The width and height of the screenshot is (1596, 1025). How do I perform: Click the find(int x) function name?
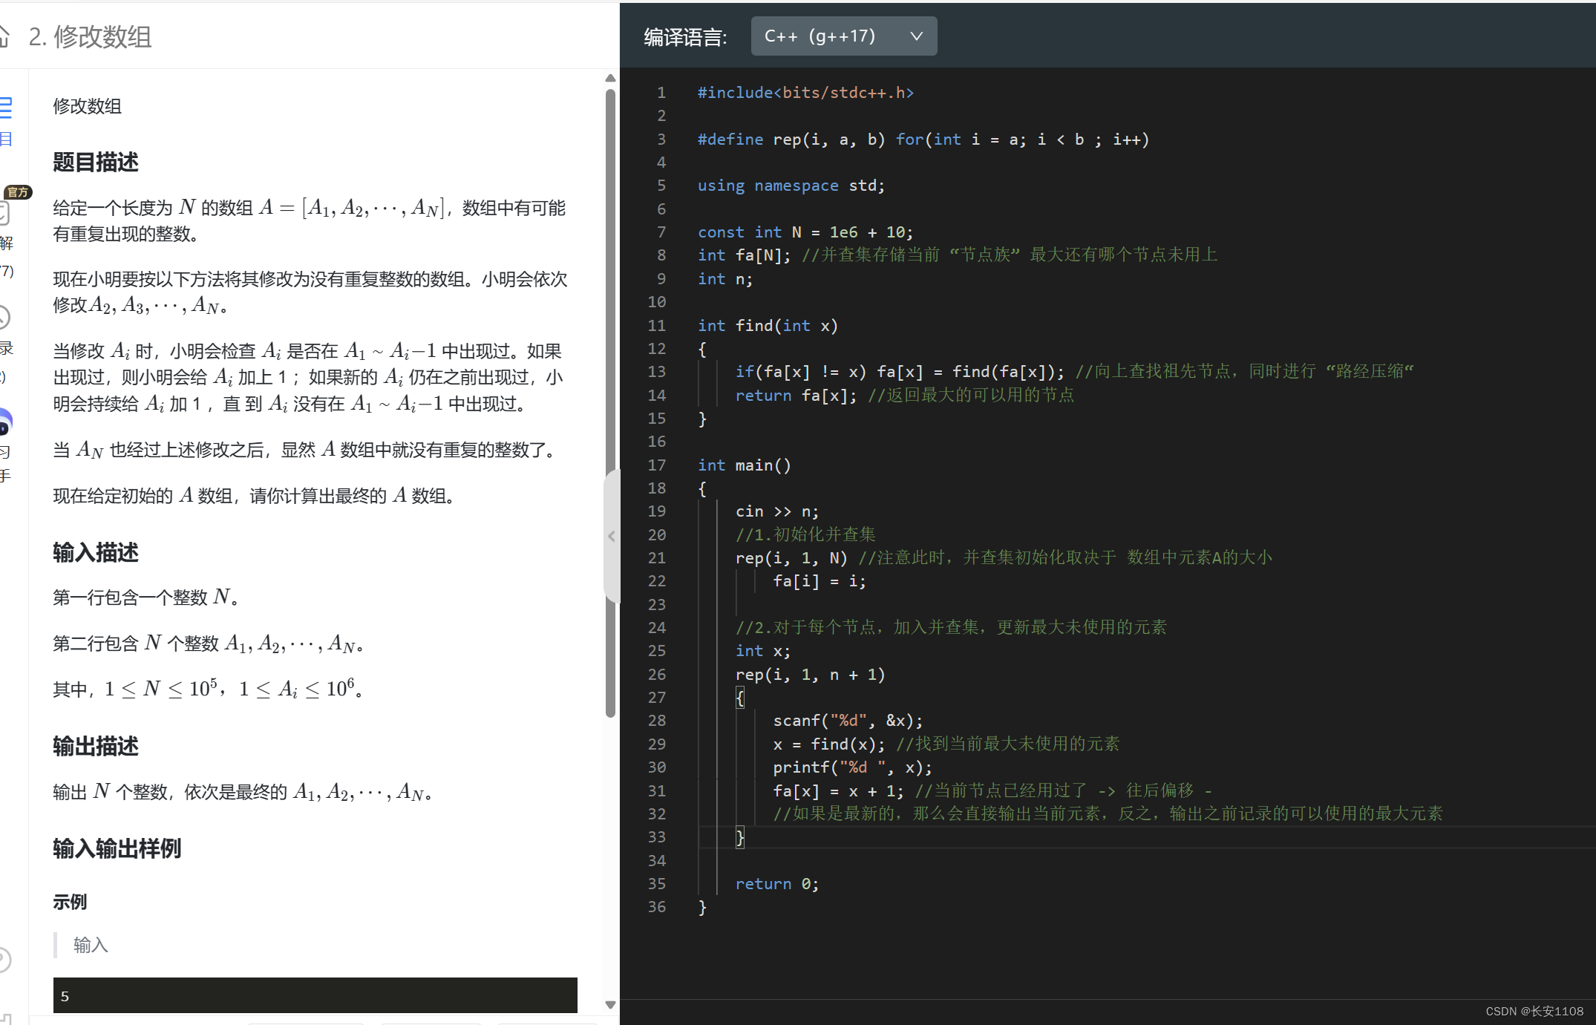coord(753,326)
